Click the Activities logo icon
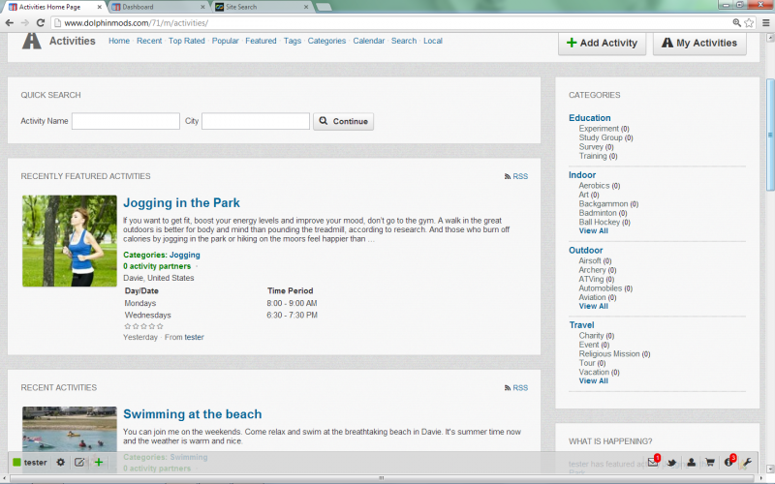The width and height of the screenshot is (775, 484). click(x=32, y=41)
